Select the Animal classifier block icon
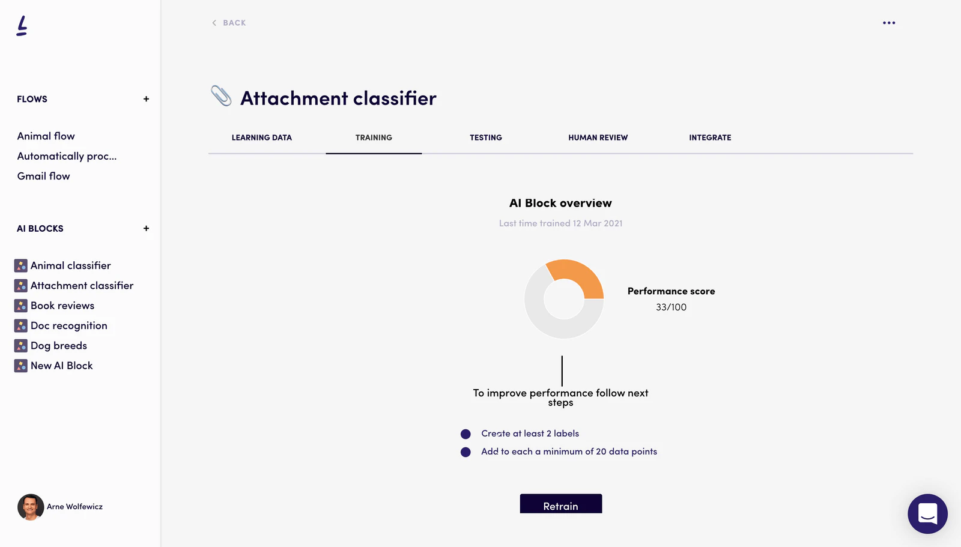Image resolution: width=961 pixels, height=547 pixels. [x=20, y=265]
